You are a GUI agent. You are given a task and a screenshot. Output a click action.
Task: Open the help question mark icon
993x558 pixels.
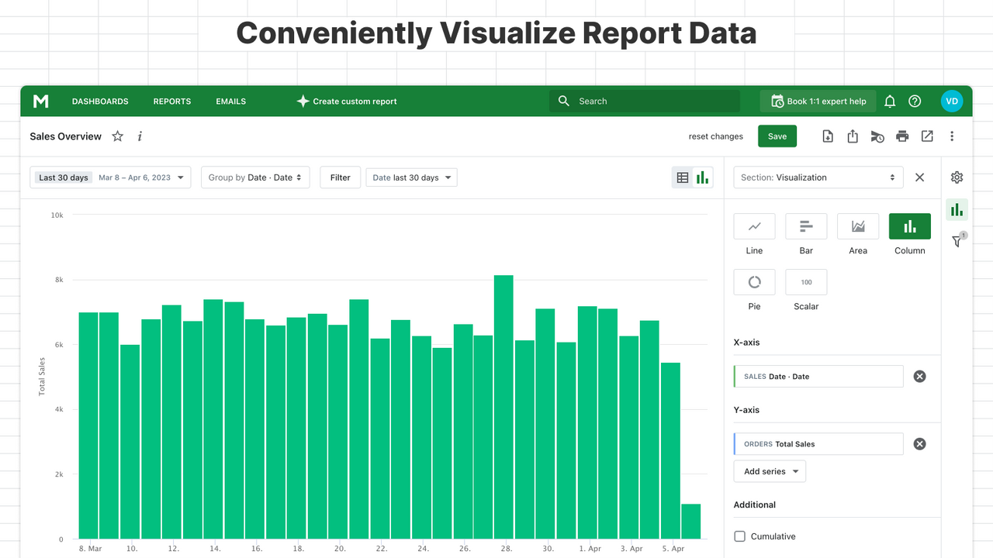pyautogui.click(x=915, y=101)
